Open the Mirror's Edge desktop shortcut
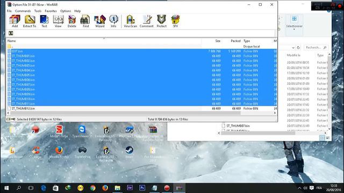 pyautogui.click(x=59, y=131)
